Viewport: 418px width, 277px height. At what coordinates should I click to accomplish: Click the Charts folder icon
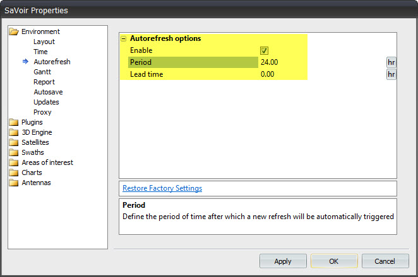(x=14, y=172)
